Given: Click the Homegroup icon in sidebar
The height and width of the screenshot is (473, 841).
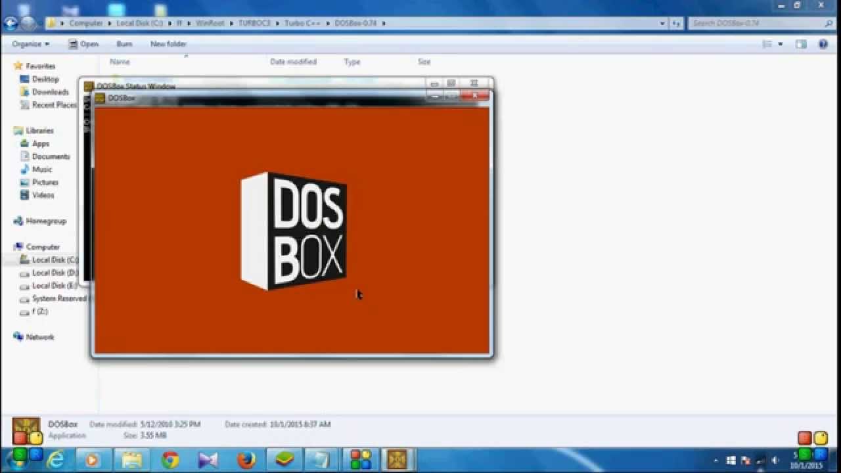Looking at the screenshot, I should (x=18, y=221).
